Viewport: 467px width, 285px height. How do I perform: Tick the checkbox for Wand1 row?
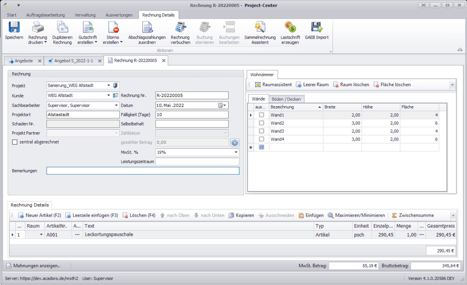262,115
